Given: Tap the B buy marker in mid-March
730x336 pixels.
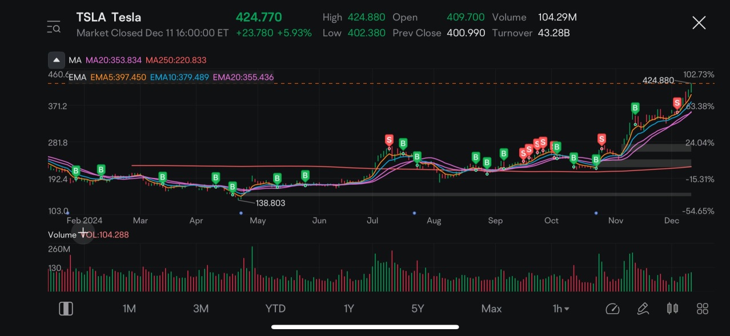Looking at the screenshot, I should (162, 177).
